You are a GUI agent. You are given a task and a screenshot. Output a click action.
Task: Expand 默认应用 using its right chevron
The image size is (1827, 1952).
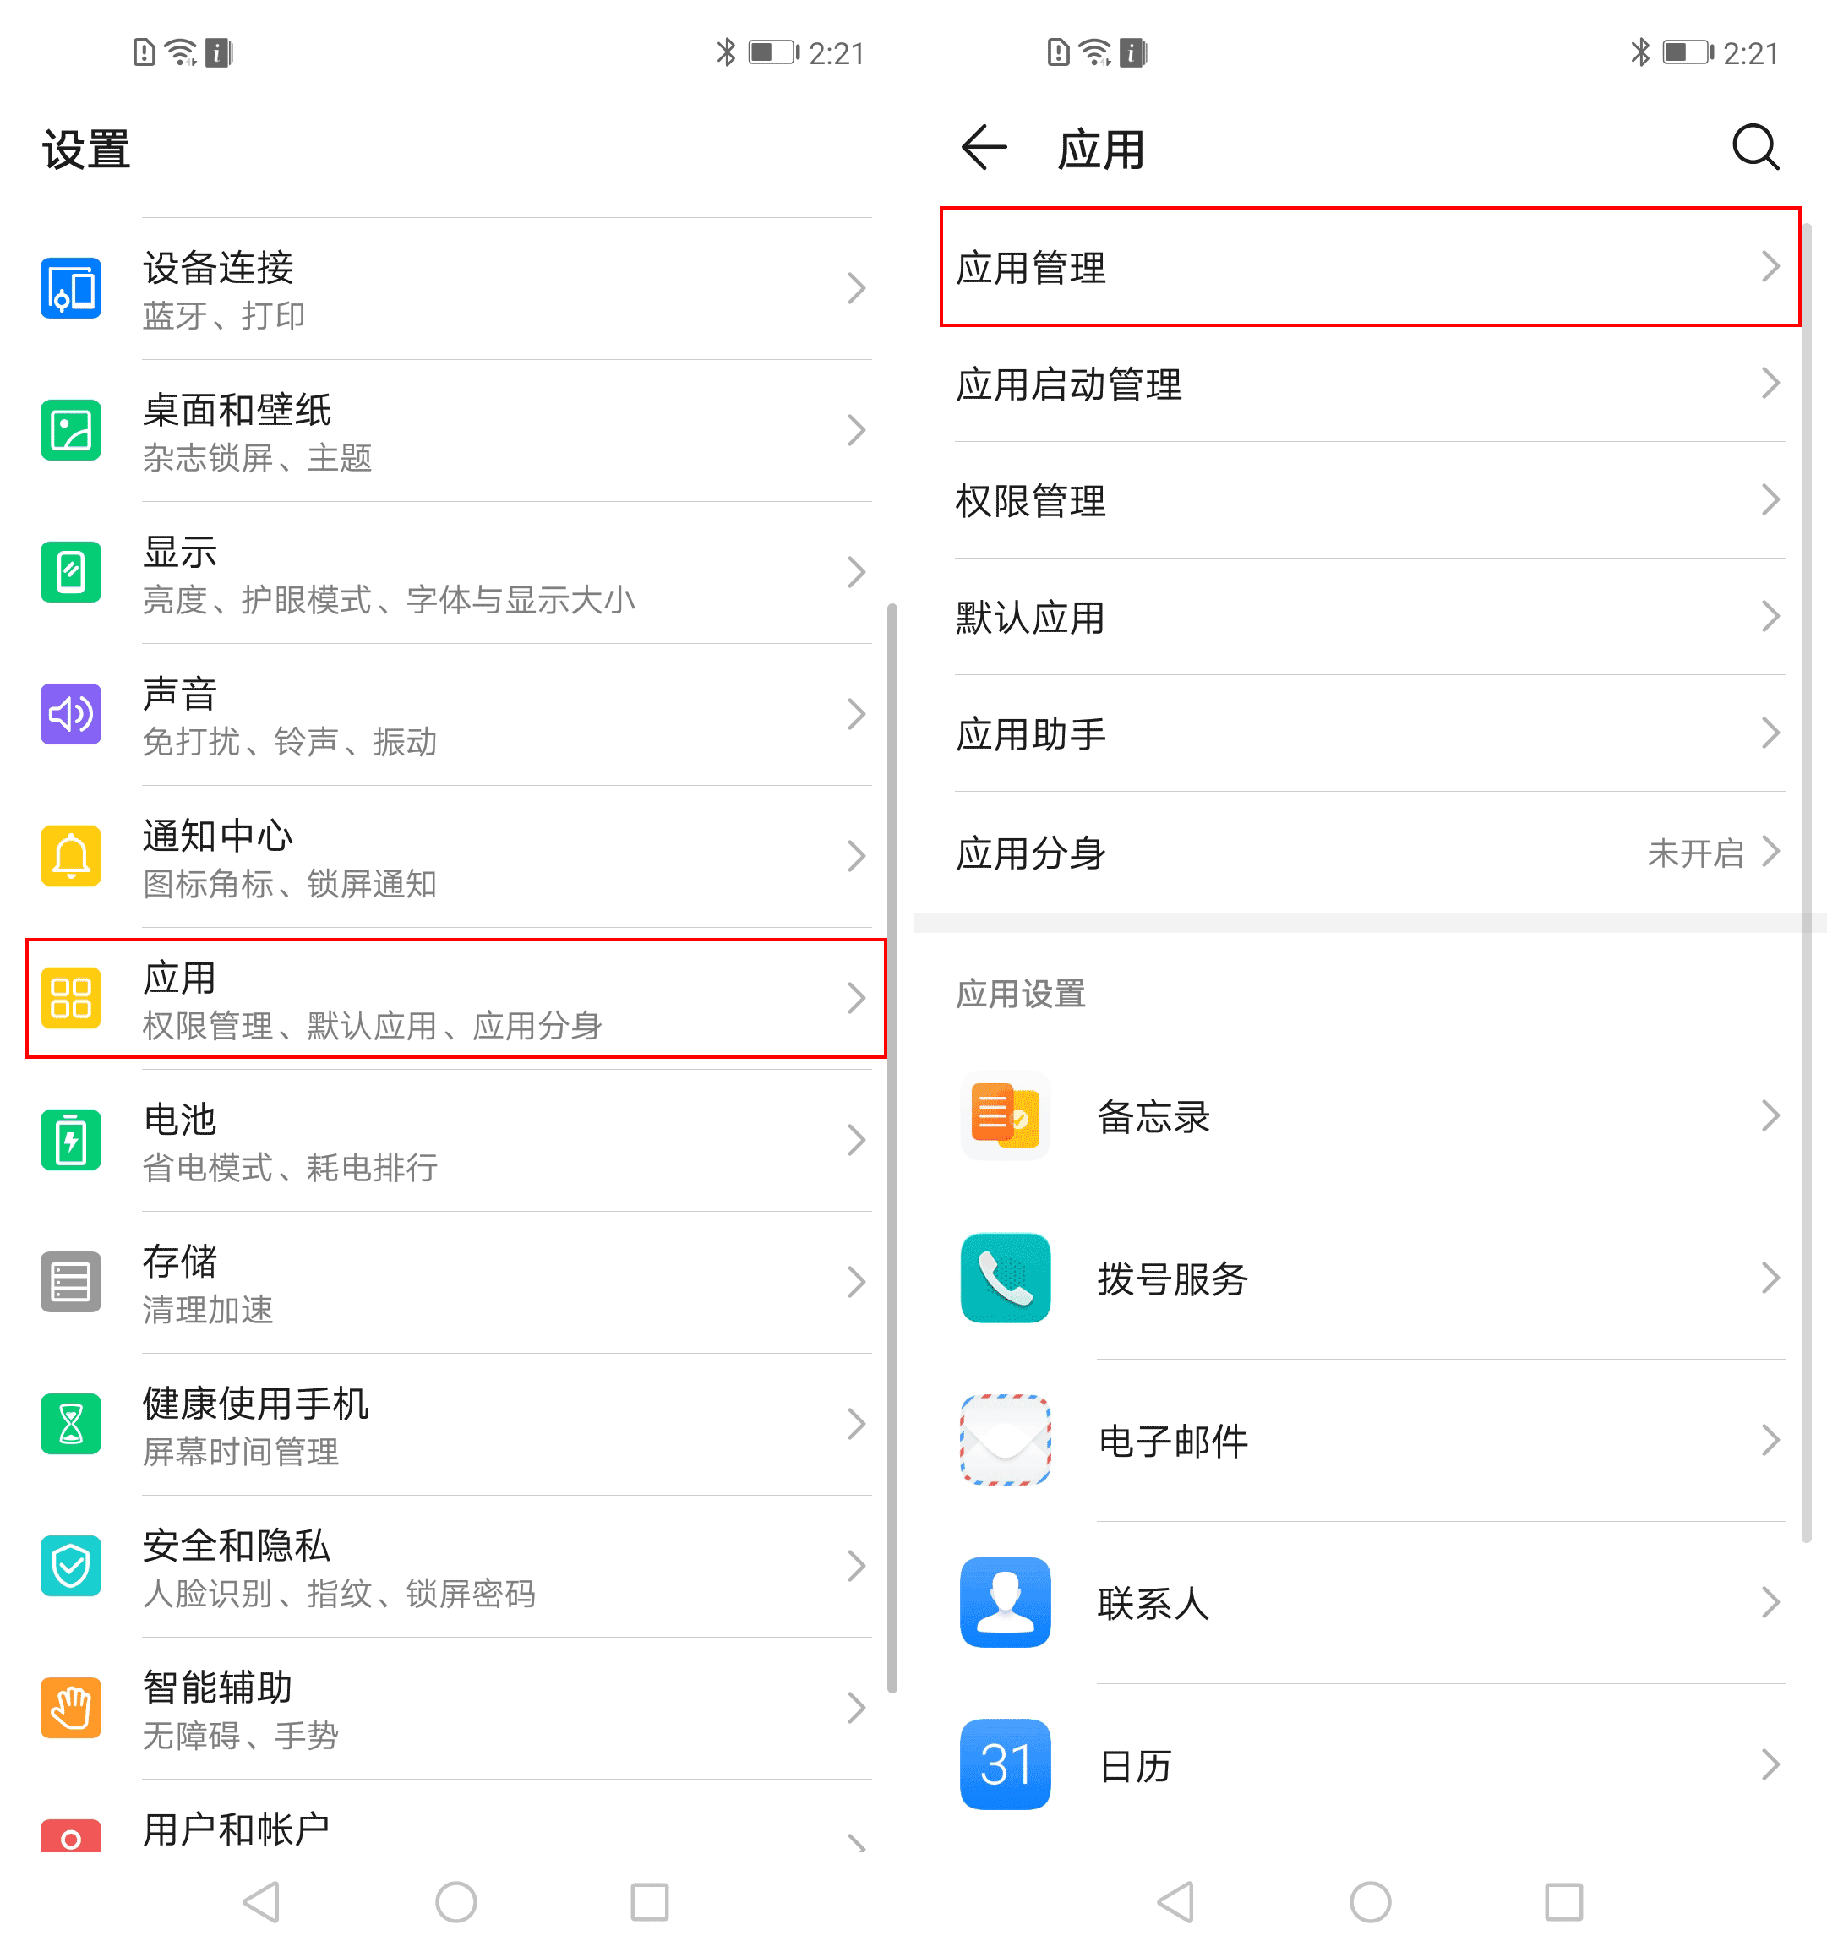pos(1769,617)
